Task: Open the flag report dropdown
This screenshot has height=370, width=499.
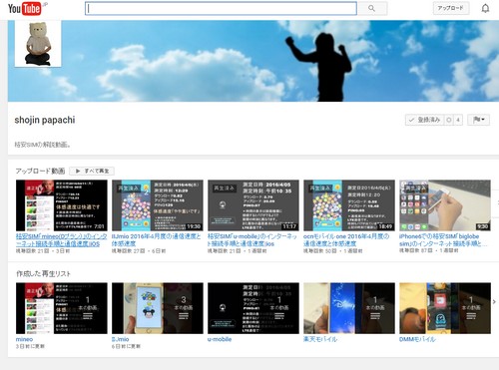Action: pos(478,120)
